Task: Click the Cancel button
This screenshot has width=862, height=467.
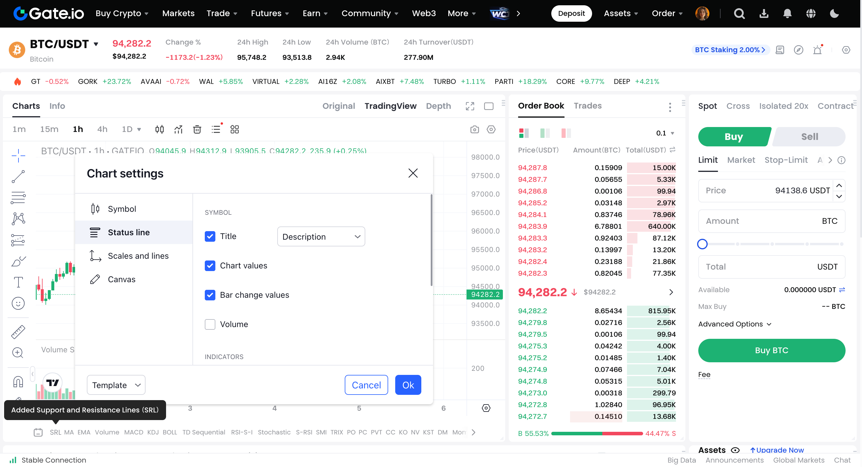Action: (x=366, y=385)
